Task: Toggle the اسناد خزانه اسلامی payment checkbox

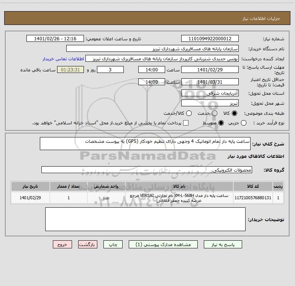Action: click(186, 123)
